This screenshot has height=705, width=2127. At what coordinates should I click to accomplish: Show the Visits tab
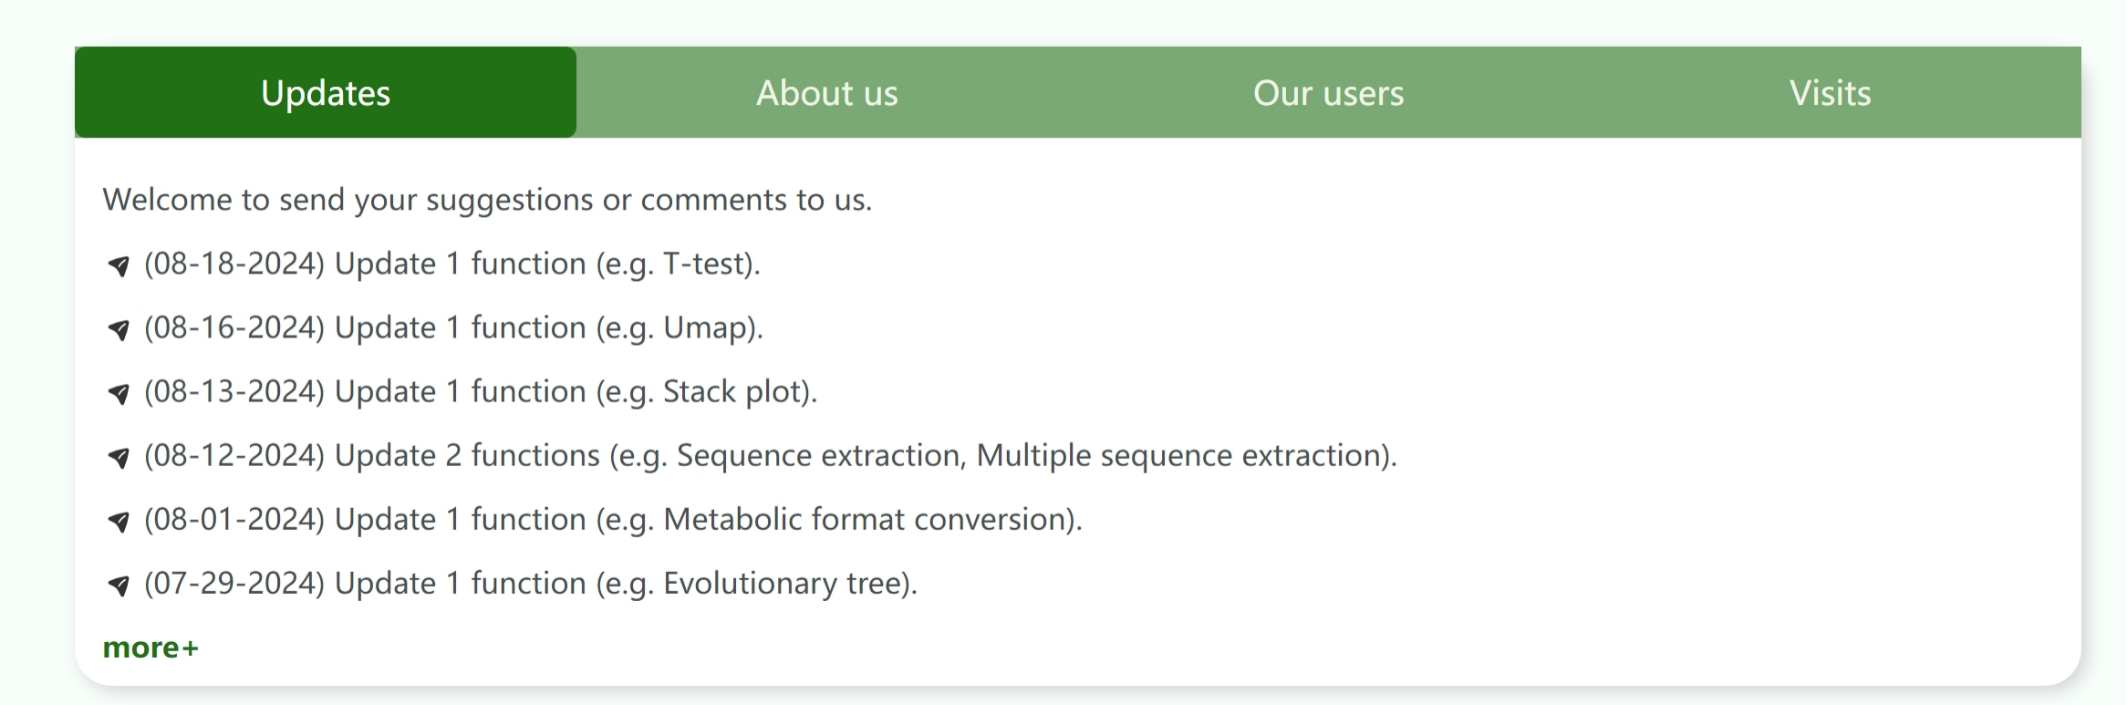click(1831, 92)
